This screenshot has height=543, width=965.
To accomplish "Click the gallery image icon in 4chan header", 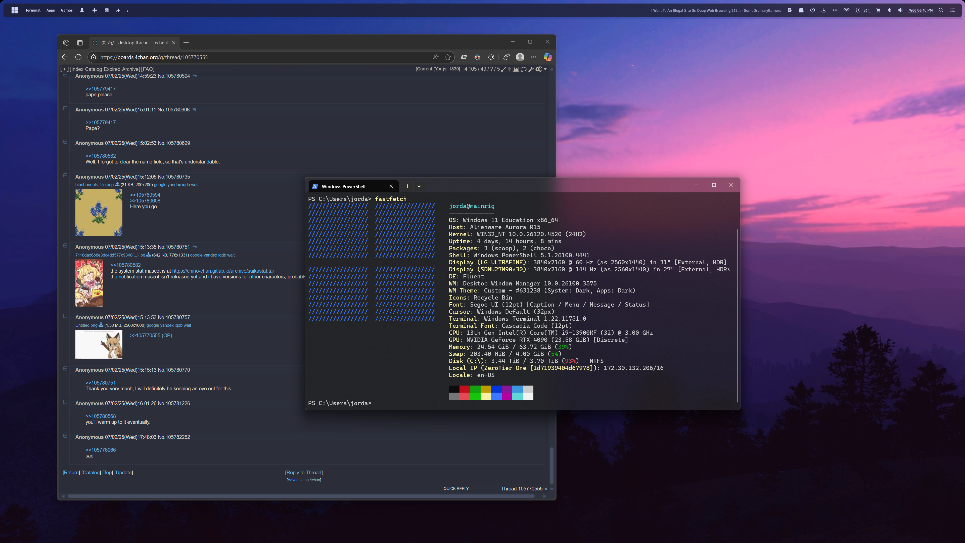I will point(516,69).
